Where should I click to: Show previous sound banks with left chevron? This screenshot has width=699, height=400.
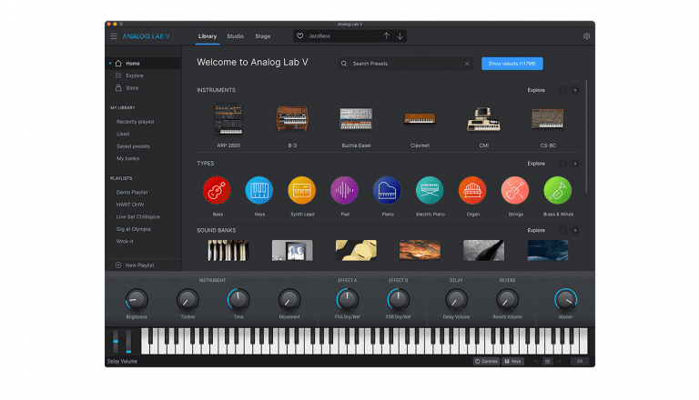pos(562,230)
